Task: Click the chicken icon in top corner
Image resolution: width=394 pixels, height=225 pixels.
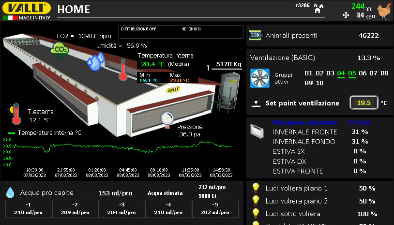Action: 384,11
